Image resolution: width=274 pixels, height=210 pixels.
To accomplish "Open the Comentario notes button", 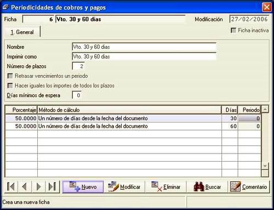I will pyautogui.click(x=249, y=187).
